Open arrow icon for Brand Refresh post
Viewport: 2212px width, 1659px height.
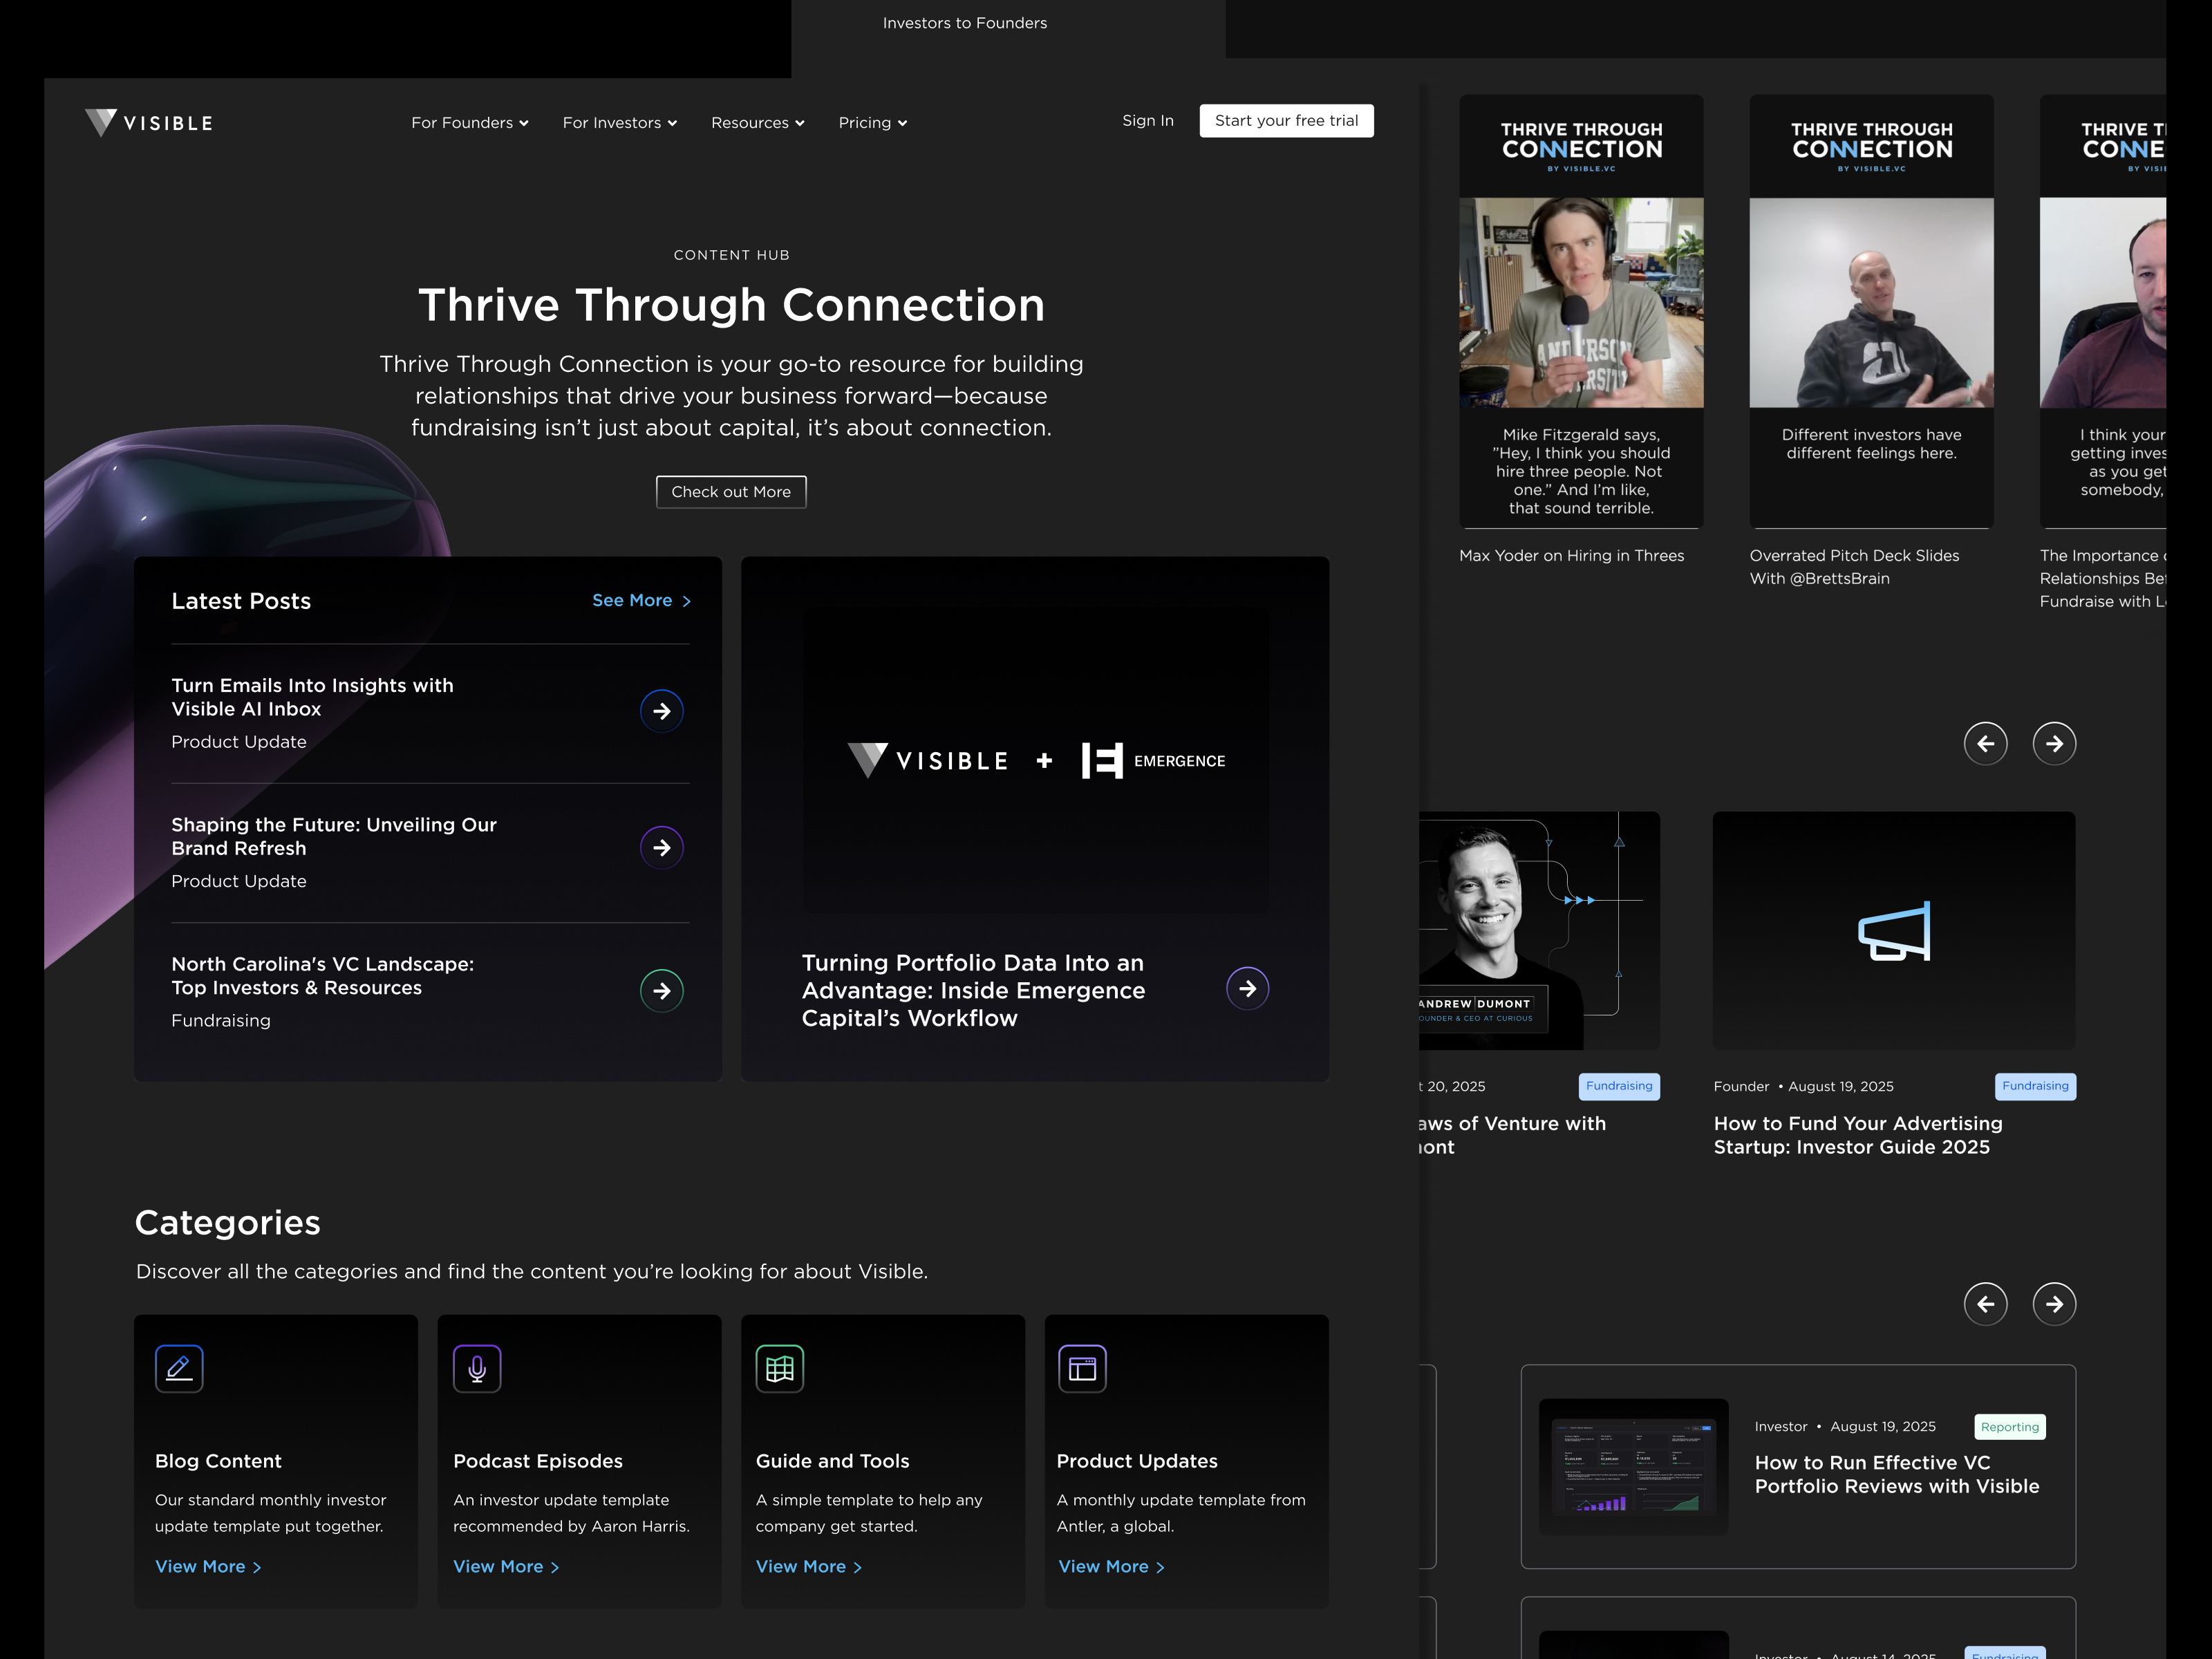click(x=661, y=848)
